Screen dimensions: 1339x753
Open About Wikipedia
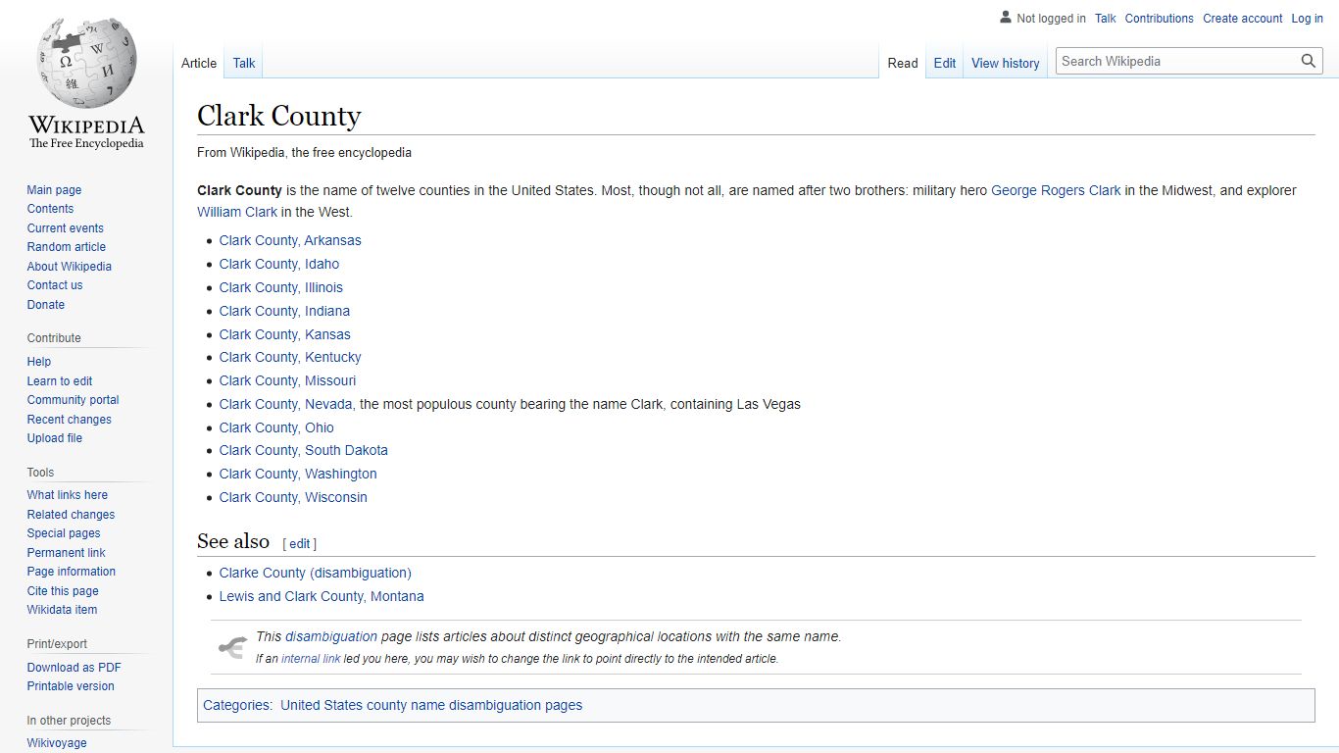69,267
